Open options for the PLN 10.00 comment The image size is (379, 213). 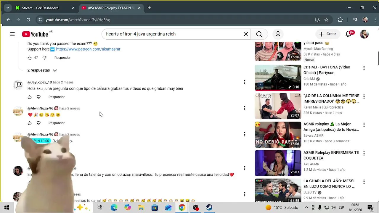tap(245, 134)
